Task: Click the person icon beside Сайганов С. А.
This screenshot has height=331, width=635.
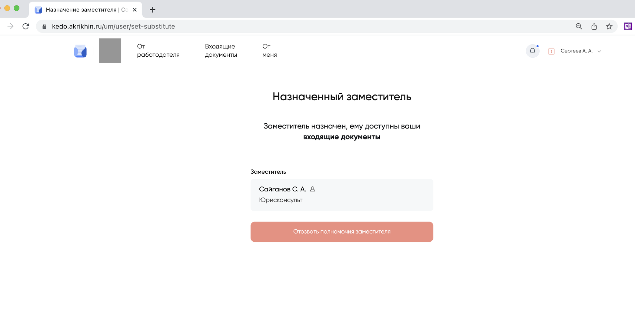Action: click(x=313, y=189)
